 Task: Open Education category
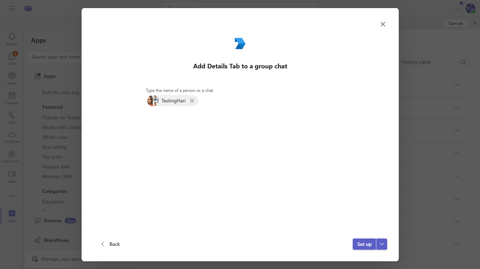coord(53,202)
